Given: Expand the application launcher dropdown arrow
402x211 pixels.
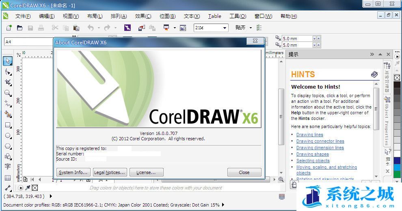Looking at the screenshot, I should tap(175, 28).
